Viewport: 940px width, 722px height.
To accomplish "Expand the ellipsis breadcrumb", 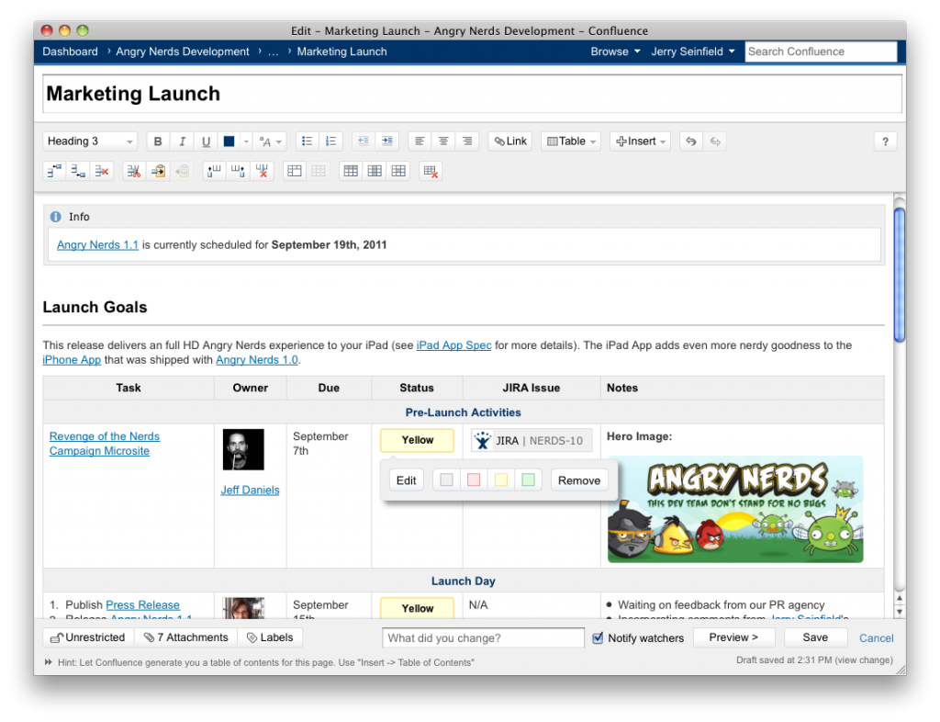I will (274, 52).
